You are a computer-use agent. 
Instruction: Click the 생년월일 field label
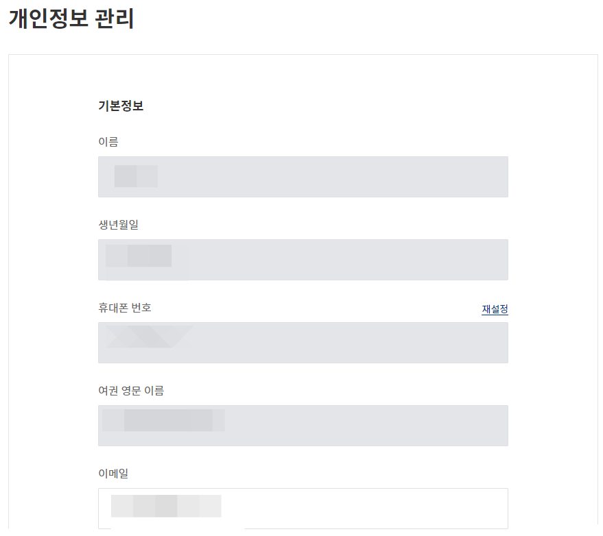click(117, 224)
